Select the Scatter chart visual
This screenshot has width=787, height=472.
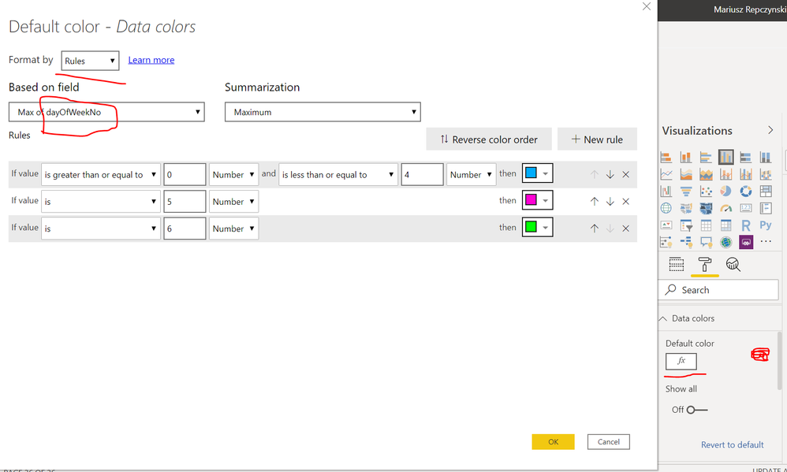[706, 191]
